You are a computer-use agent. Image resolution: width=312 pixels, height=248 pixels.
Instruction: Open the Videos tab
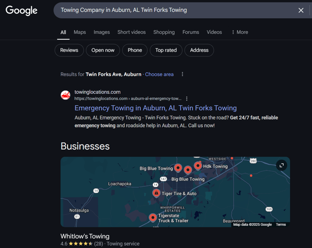214,32
